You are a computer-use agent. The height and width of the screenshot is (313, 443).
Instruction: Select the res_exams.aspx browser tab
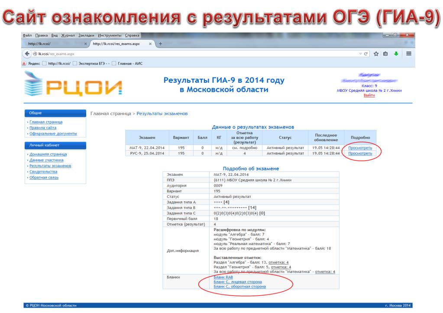[x=122, y=44]
